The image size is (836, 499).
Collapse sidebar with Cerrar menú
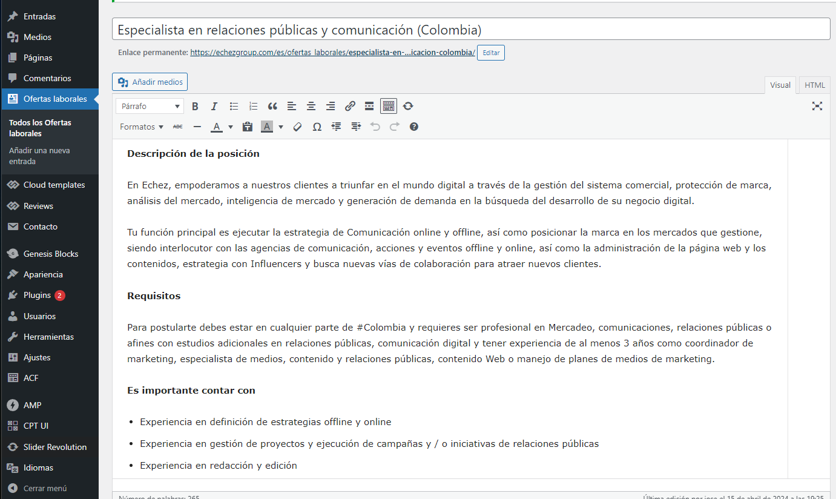pos(49,488)
